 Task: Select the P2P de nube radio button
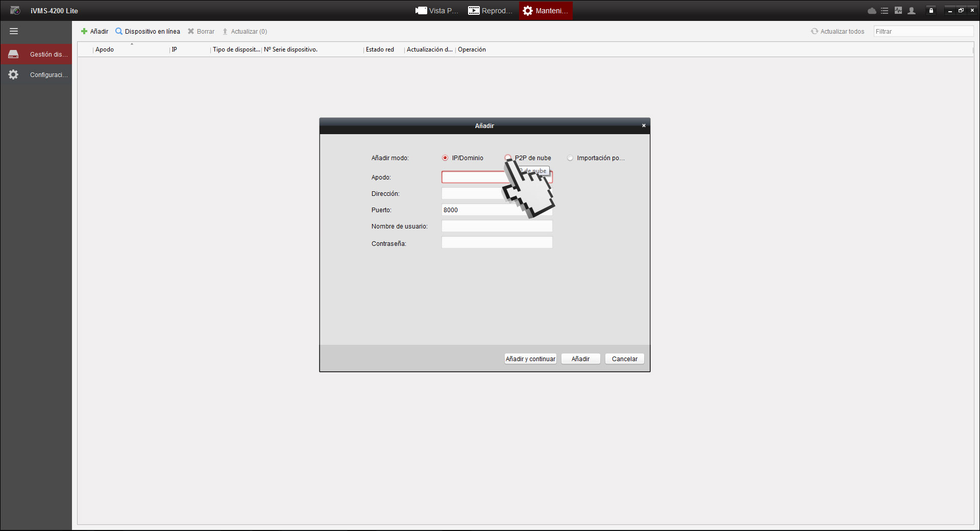click(x=508, y=158)
